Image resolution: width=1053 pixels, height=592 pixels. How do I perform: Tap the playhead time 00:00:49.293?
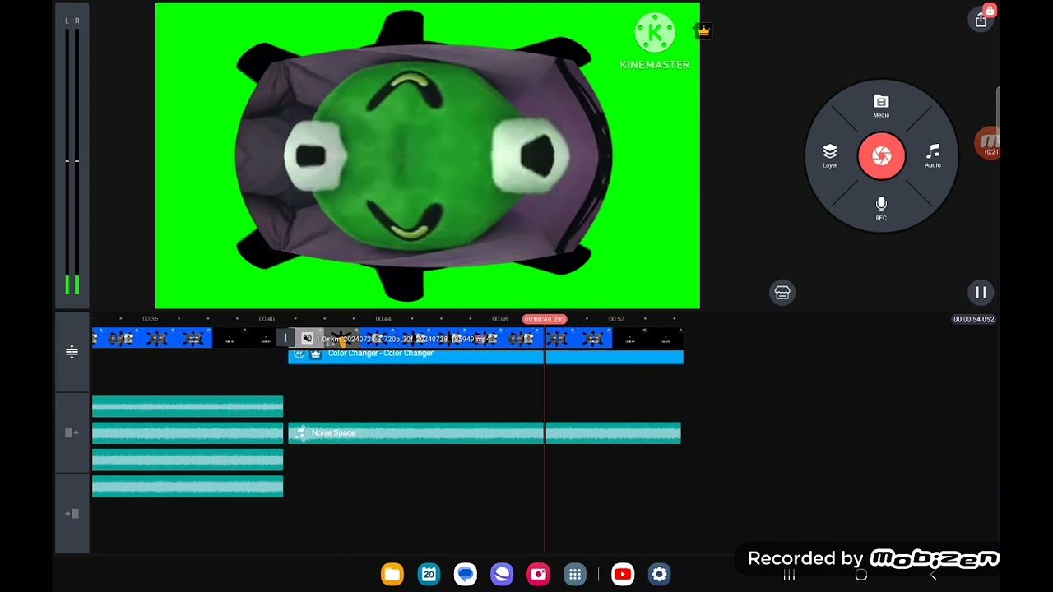(x=545, y=319)
